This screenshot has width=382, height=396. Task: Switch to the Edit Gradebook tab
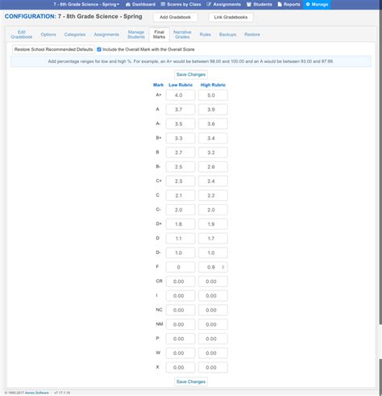[22, 35]
